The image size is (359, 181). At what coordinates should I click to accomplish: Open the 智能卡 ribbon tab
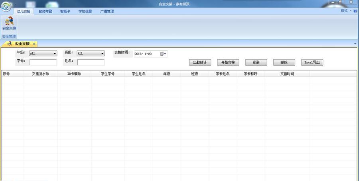click(65, 12)
